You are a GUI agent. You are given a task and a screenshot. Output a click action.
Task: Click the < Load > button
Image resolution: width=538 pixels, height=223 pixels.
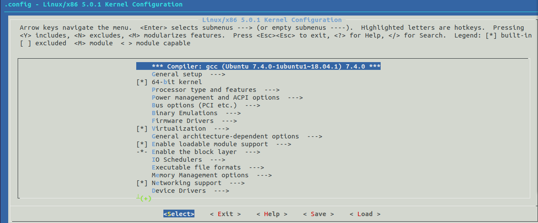365,214
